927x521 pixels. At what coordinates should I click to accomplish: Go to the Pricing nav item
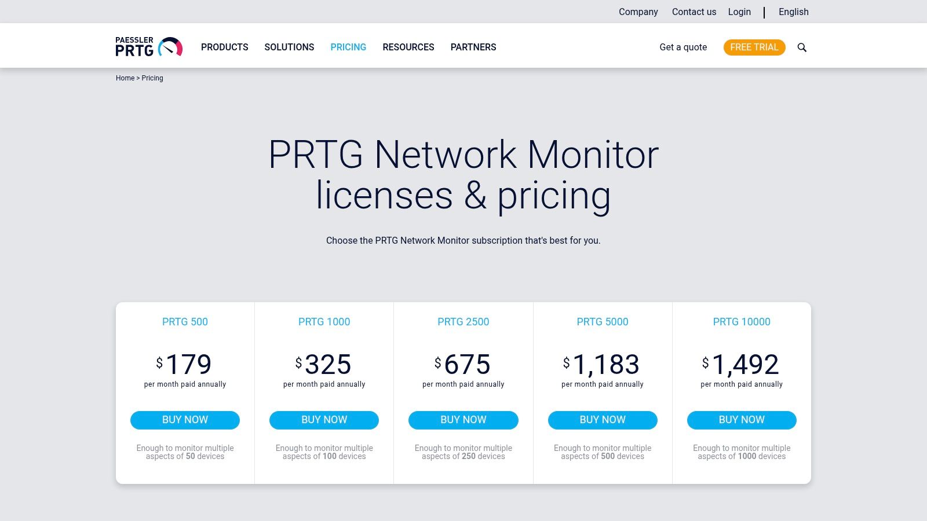click(x=348, y=47)
